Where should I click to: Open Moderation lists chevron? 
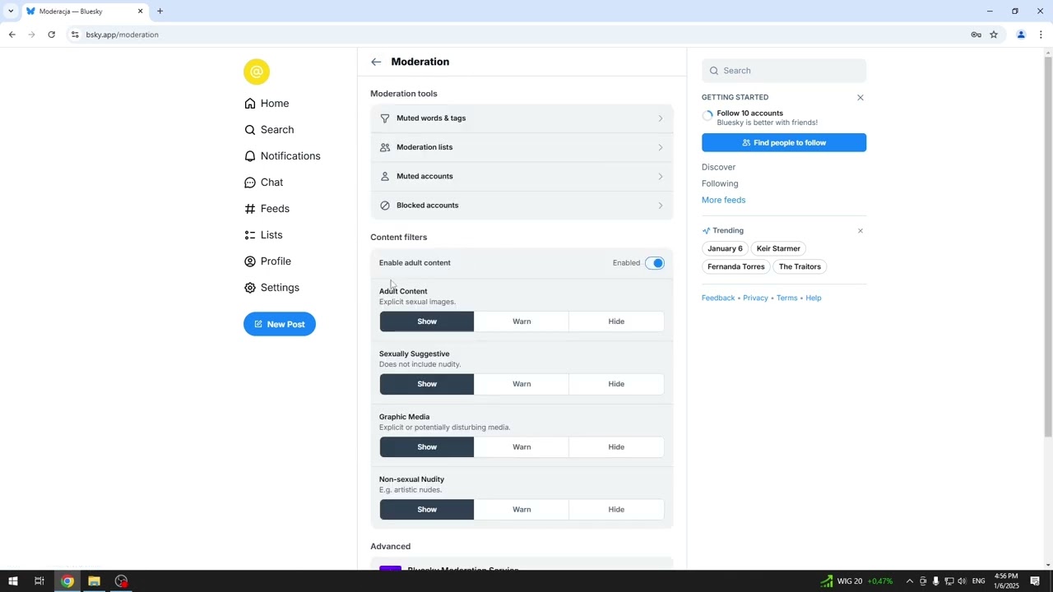(660, 147)
